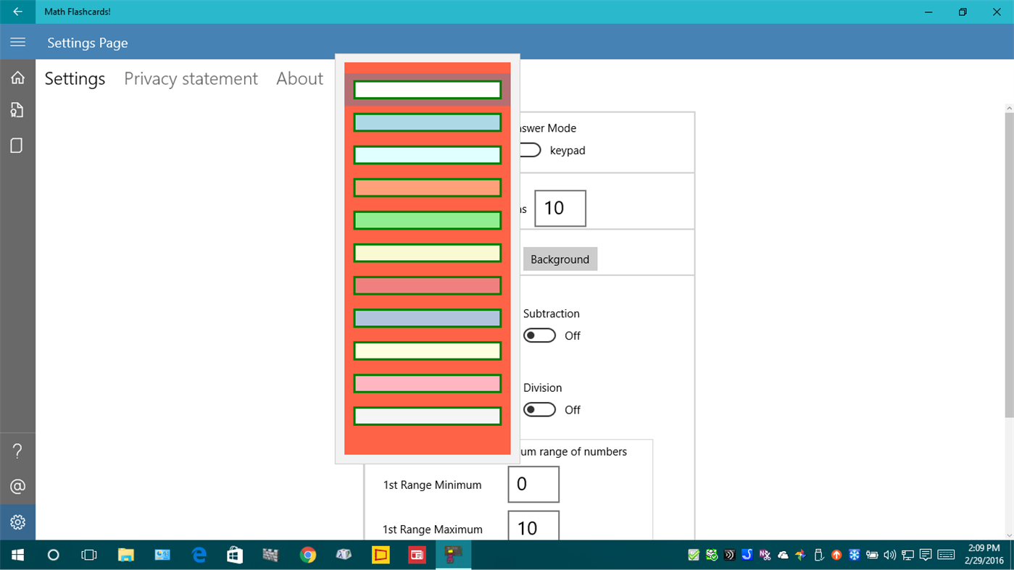Click the @ contact icon
This screenshot has height=570, width=1014.
coord(17,486)
